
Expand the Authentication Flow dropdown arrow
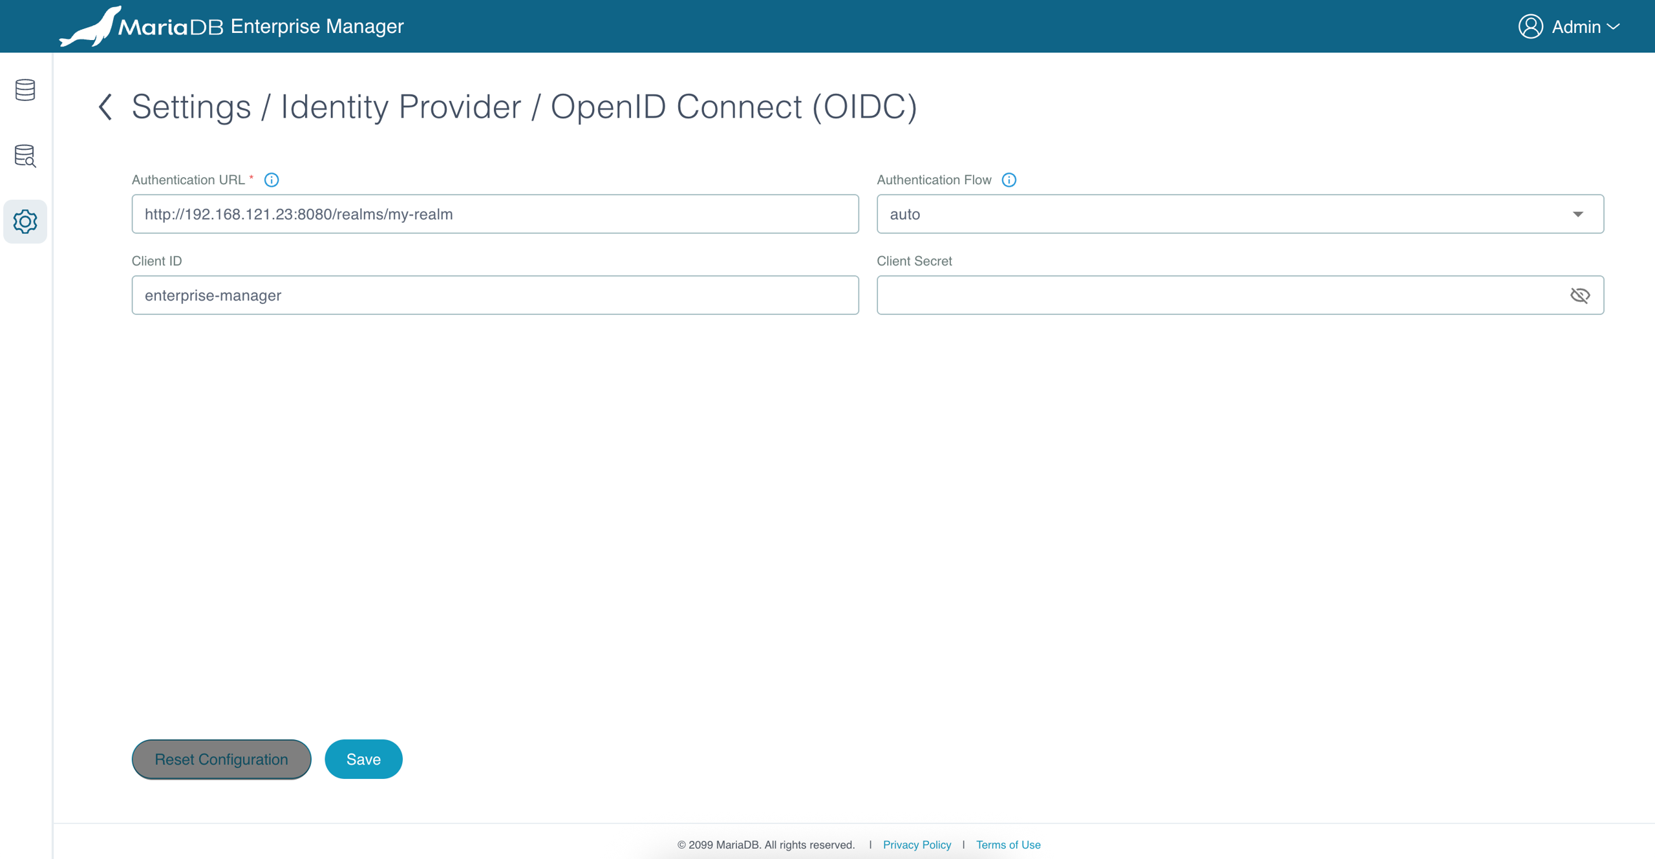(1577, 214)
